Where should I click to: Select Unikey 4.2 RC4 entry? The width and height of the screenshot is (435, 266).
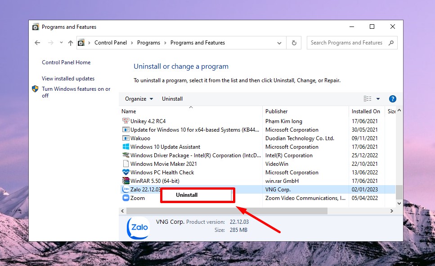[148, 121]
